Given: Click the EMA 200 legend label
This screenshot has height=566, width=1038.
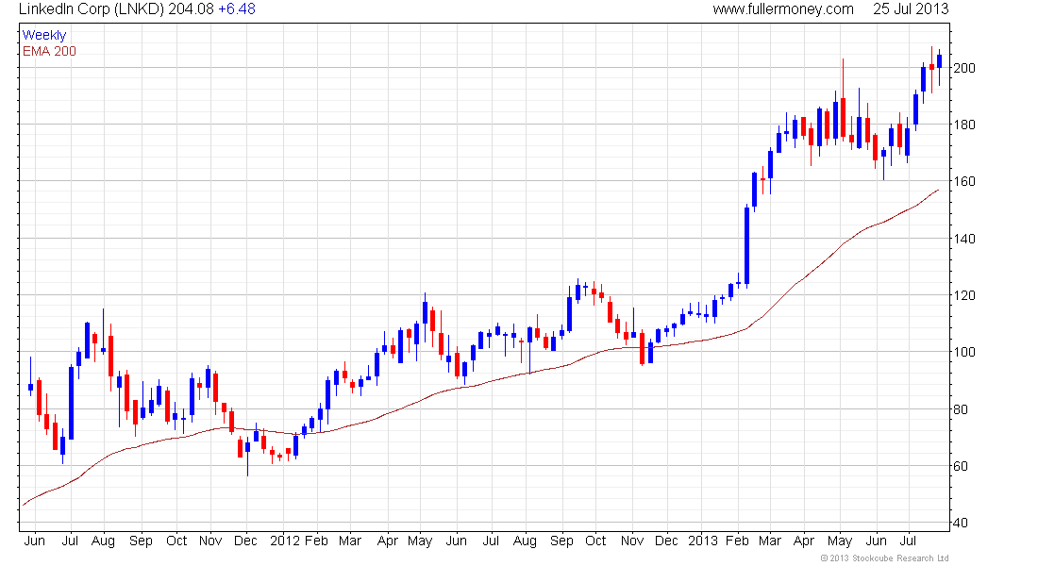Looking at the screenshot, I should pyautogui.click(x=49, y=51).
